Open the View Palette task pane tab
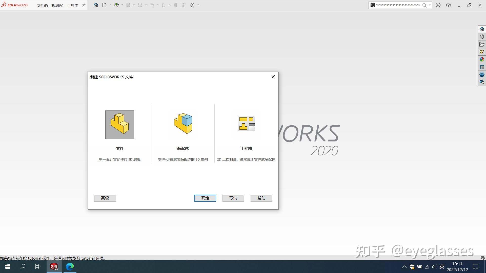The image size is (486, 273). click(x=482, y=52)
